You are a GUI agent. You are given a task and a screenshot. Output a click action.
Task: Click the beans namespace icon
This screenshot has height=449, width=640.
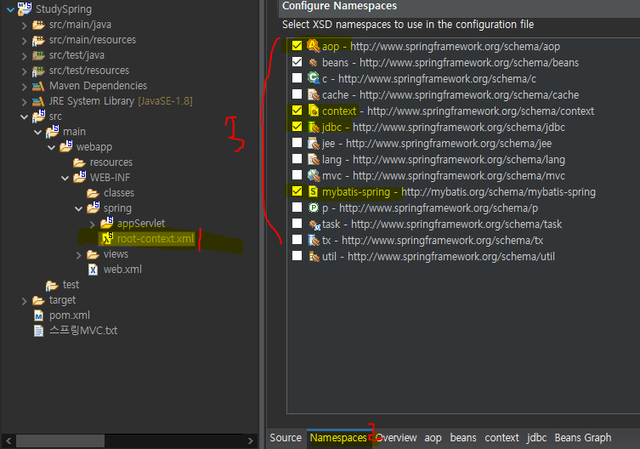(x=313, y=63)
